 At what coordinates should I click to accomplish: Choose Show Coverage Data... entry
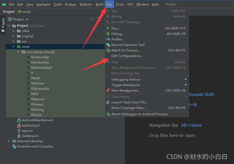(x=147, y=108)
